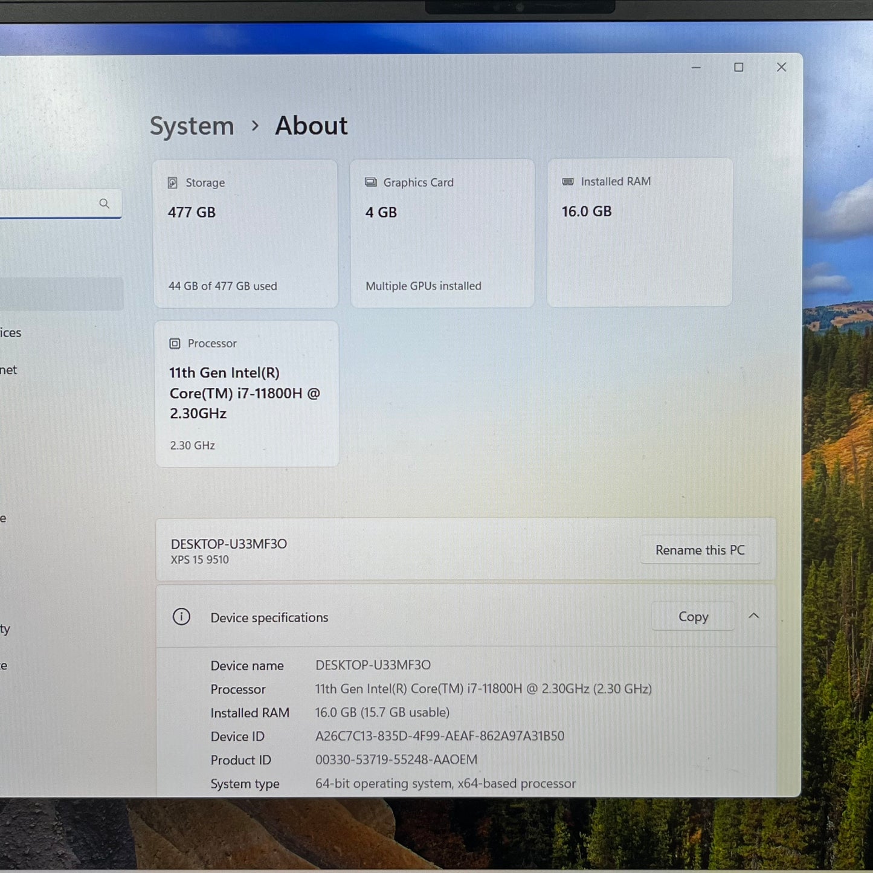Maximize the Settings window

click(x=738, y=68)
